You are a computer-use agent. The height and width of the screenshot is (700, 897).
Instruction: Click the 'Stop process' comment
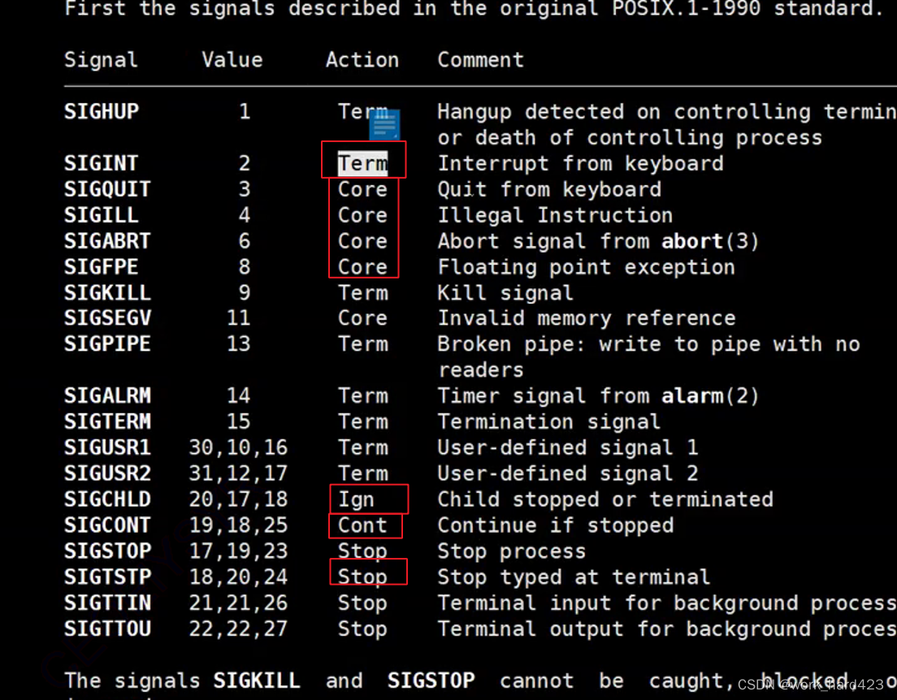[511, 551]
